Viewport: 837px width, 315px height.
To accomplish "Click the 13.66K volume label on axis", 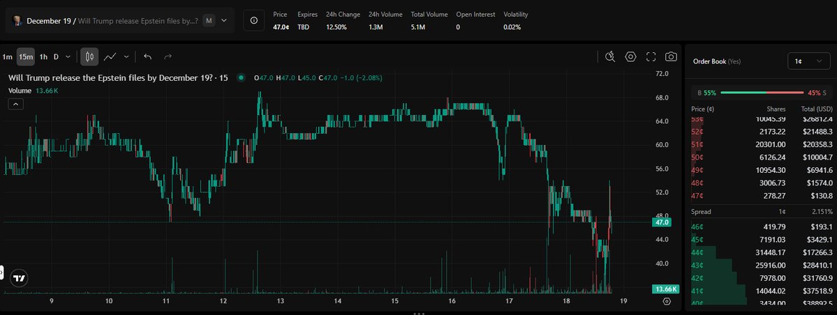I will (666, 289).
